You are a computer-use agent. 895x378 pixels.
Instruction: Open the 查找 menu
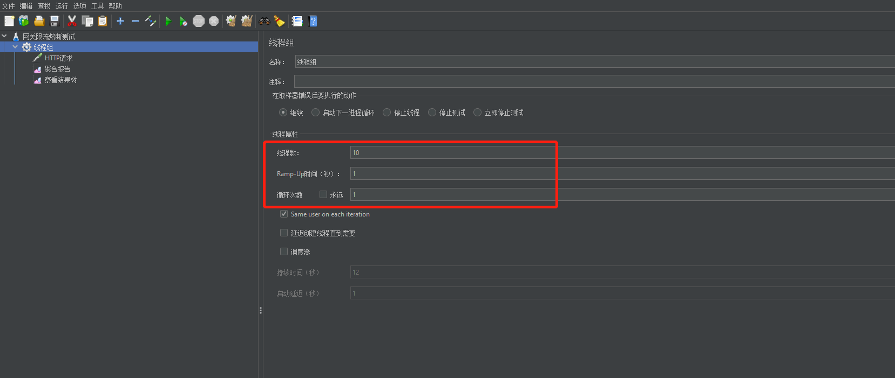tap(44, 6)
